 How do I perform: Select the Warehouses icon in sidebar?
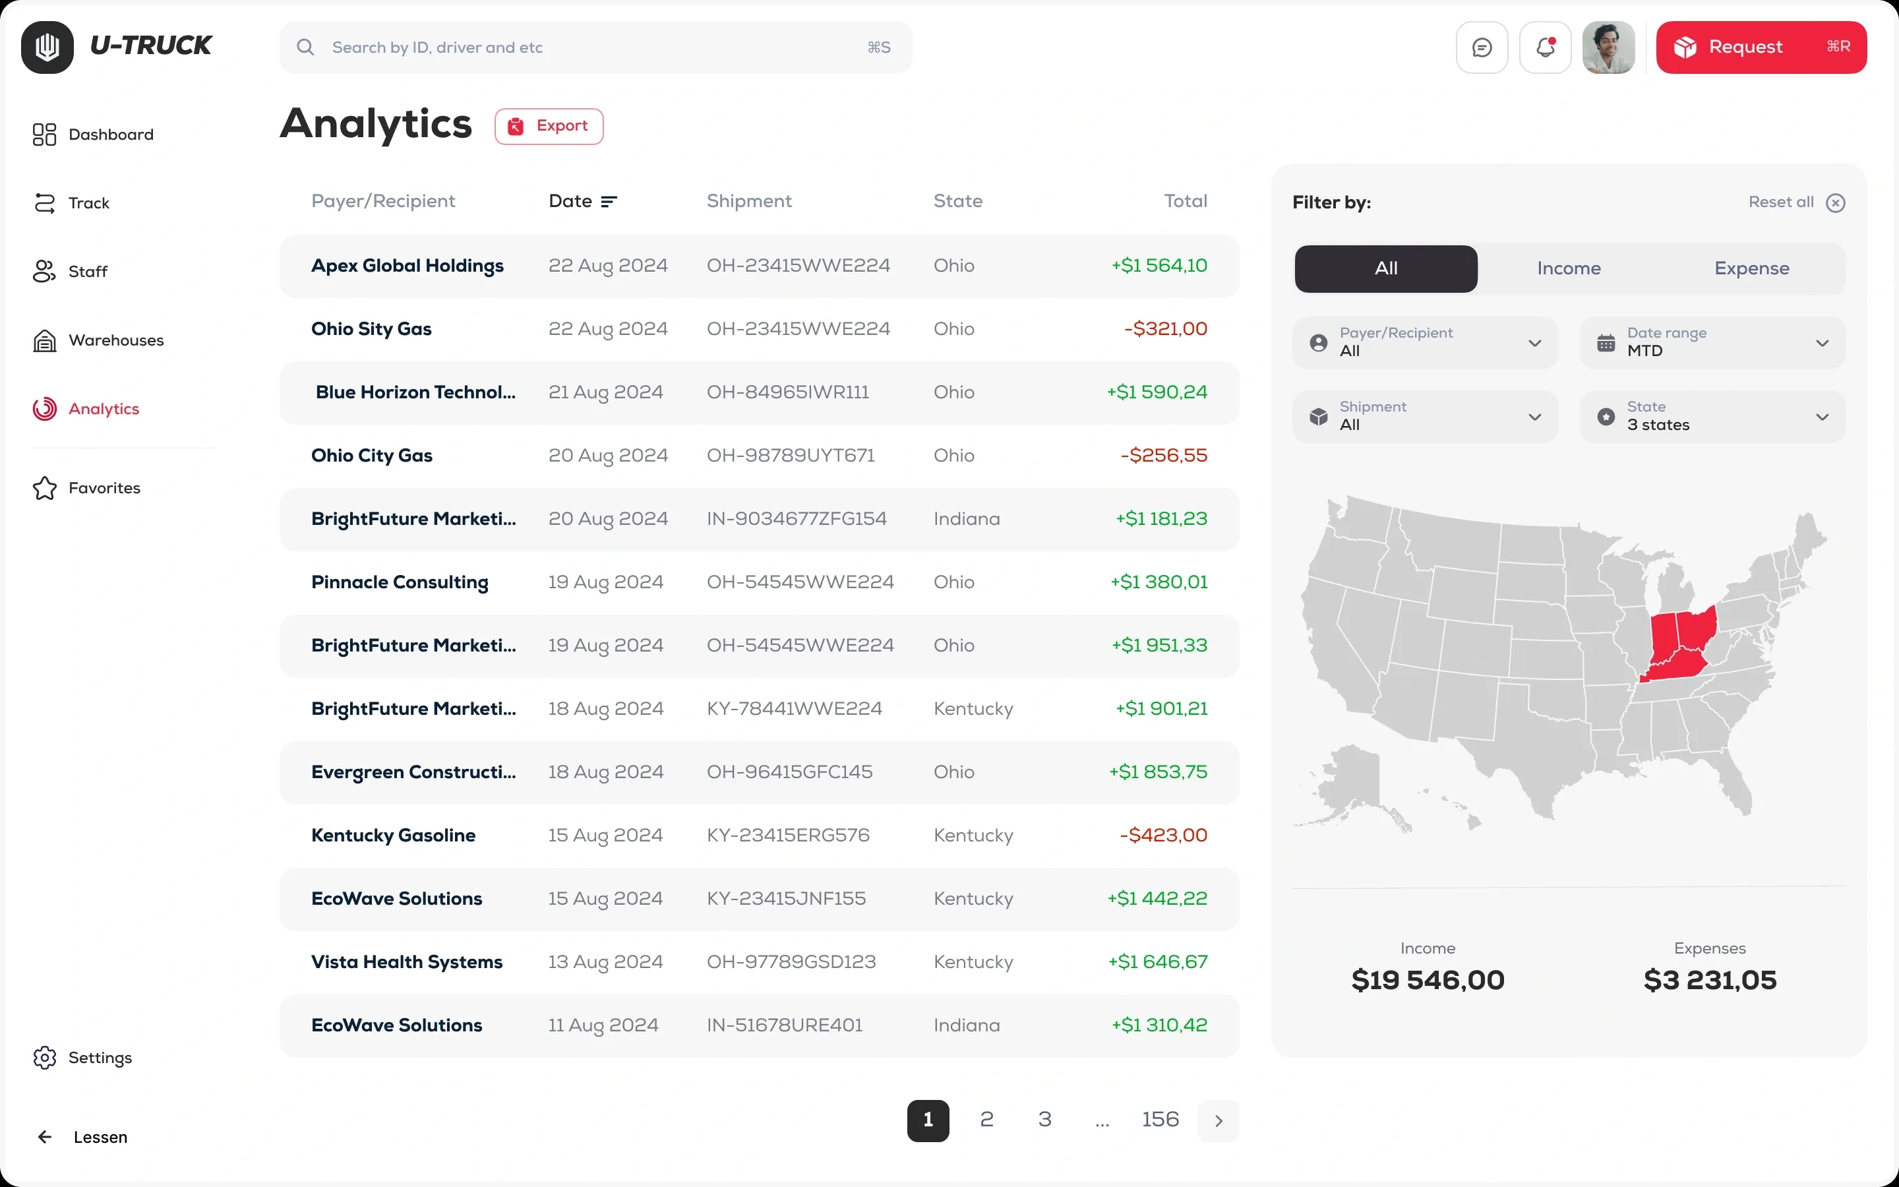coord(45,340)
